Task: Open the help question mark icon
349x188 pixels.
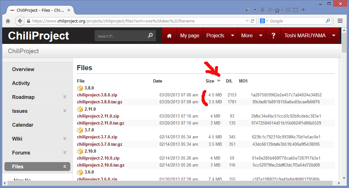Action: (x=273, y=36)
